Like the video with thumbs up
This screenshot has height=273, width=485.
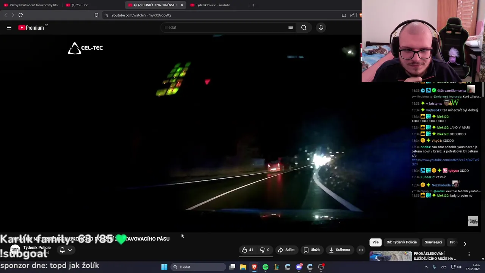pyautogui.click(x=247, y=250)
